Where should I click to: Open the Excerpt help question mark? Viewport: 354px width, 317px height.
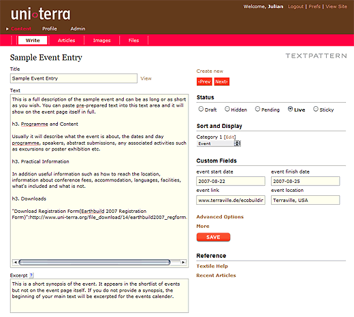click(31, 276)
